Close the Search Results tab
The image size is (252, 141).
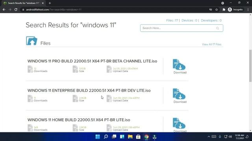pyautogui.click(x=43, y=3)
